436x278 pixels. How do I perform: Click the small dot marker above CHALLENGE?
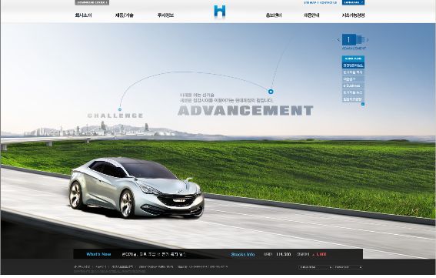click(120, 109)
